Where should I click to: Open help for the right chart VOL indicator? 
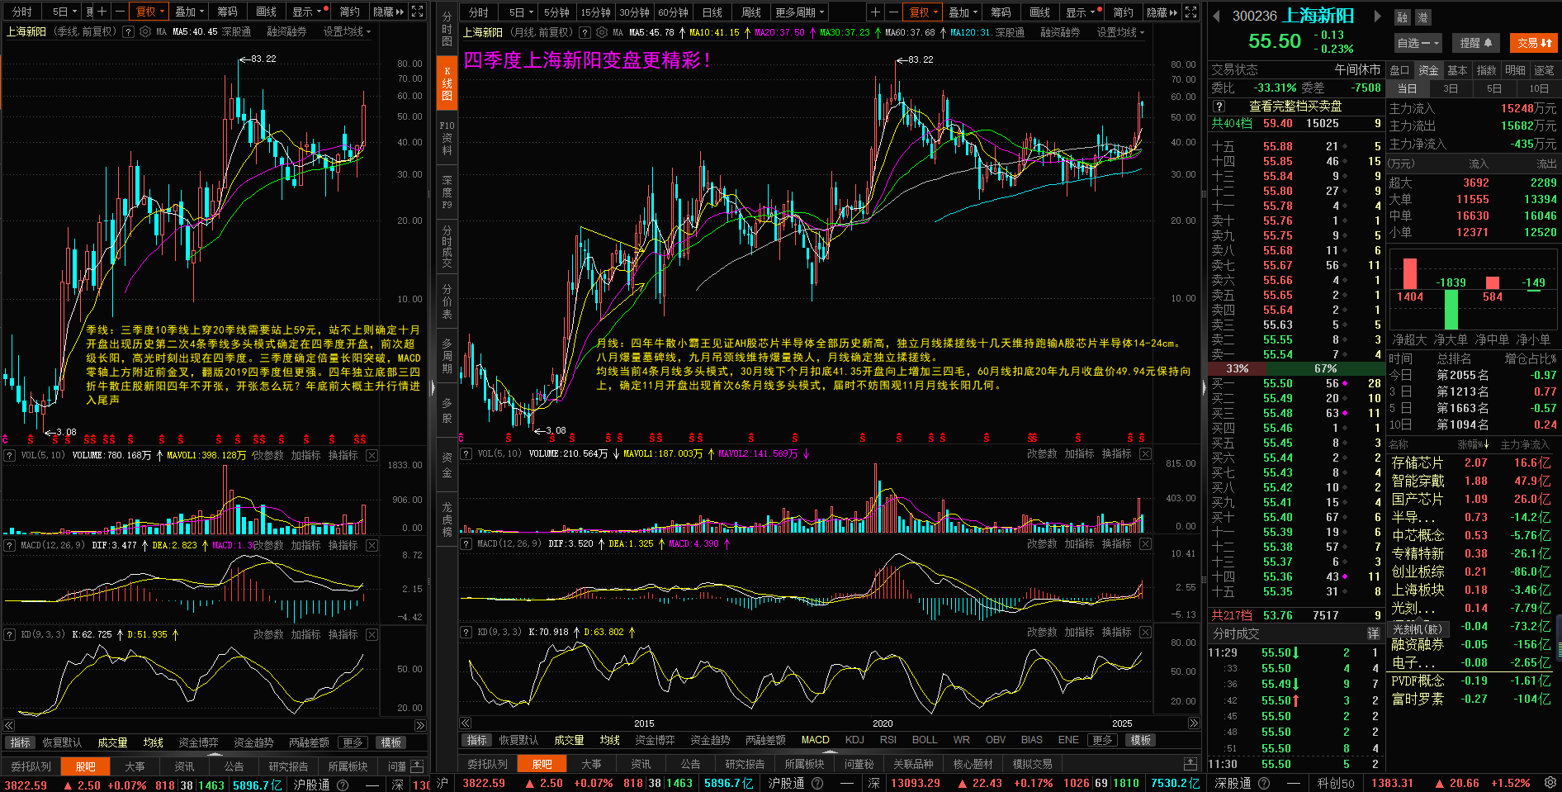tap(466, 453)
